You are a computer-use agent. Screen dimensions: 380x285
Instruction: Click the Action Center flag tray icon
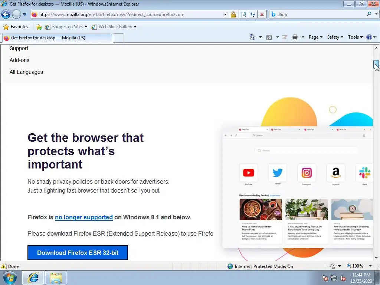[x=325, y=278]
